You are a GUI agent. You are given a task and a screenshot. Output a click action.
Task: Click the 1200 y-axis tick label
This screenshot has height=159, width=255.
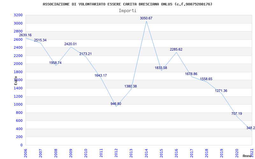point(18,97)
